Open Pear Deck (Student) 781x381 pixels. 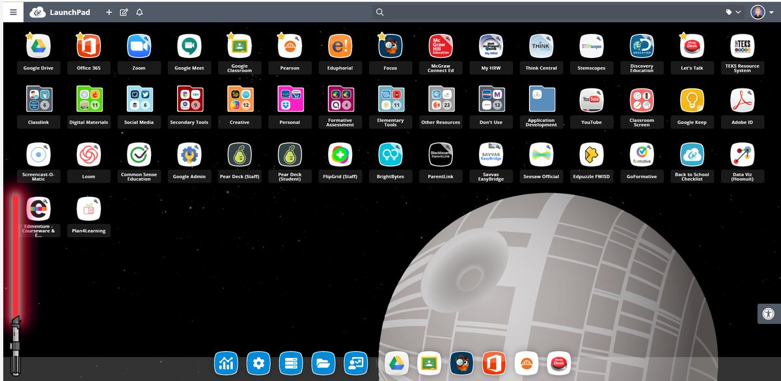(x=290, y=155)
